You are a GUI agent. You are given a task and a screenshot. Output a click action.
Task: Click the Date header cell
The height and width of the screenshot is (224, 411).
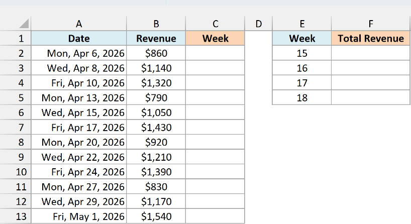point(79,39)
